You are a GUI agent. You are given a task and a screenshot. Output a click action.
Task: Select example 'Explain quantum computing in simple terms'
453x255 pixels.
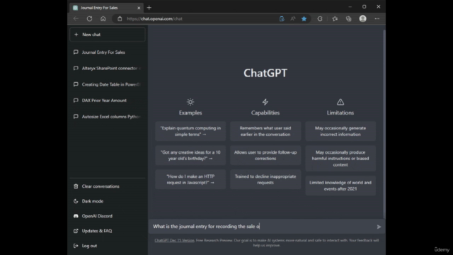click(x=190, y=131)
